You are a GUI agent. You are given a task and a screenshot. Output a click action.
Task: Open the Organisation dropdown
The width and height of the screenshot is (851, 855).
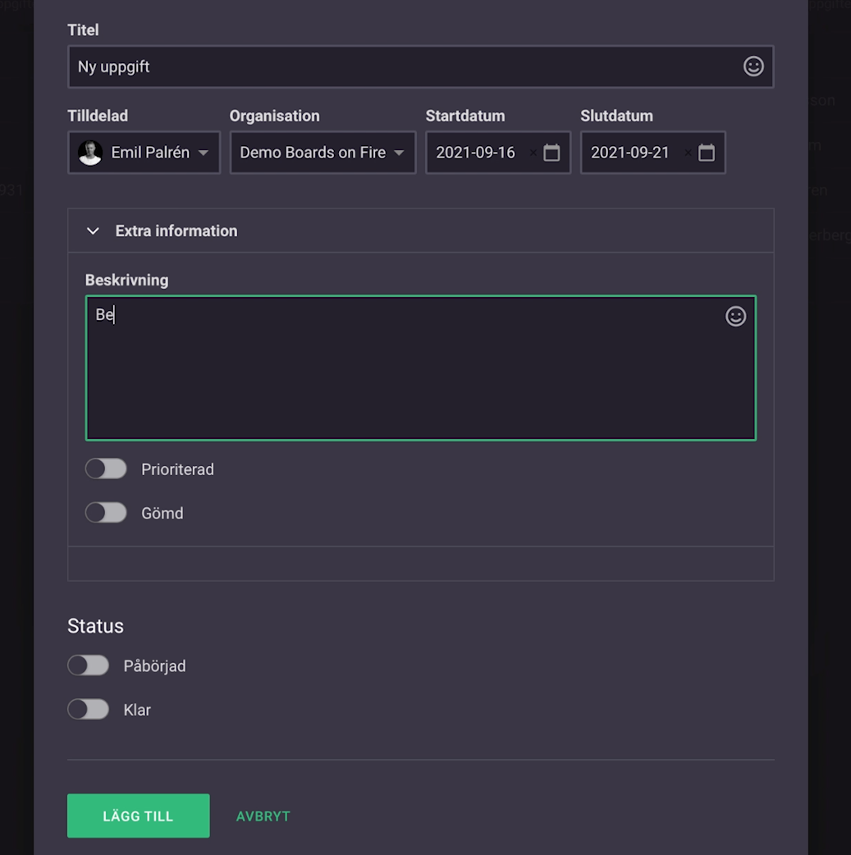[x=399, y=153]
